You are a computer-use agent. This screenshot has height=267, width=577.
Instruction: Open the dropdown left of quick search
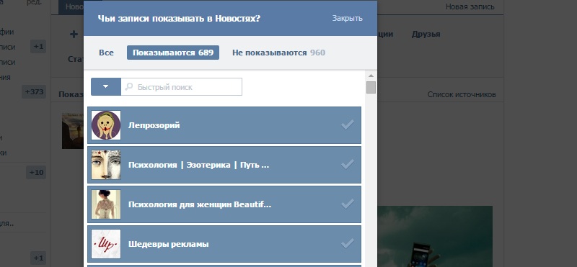tap(105, 86)
